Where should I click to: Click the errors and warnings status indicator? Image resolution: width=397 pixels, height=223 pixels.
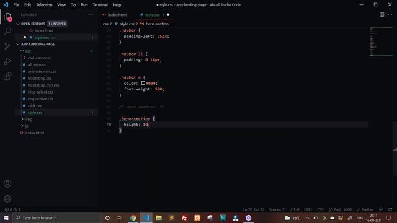point(12,209)
